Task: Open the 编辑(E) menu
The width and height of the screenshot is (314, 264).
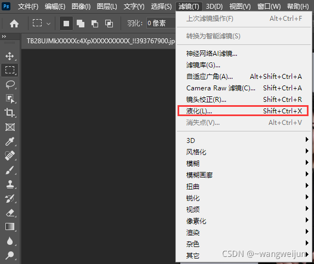Action: tap(55, 7)
